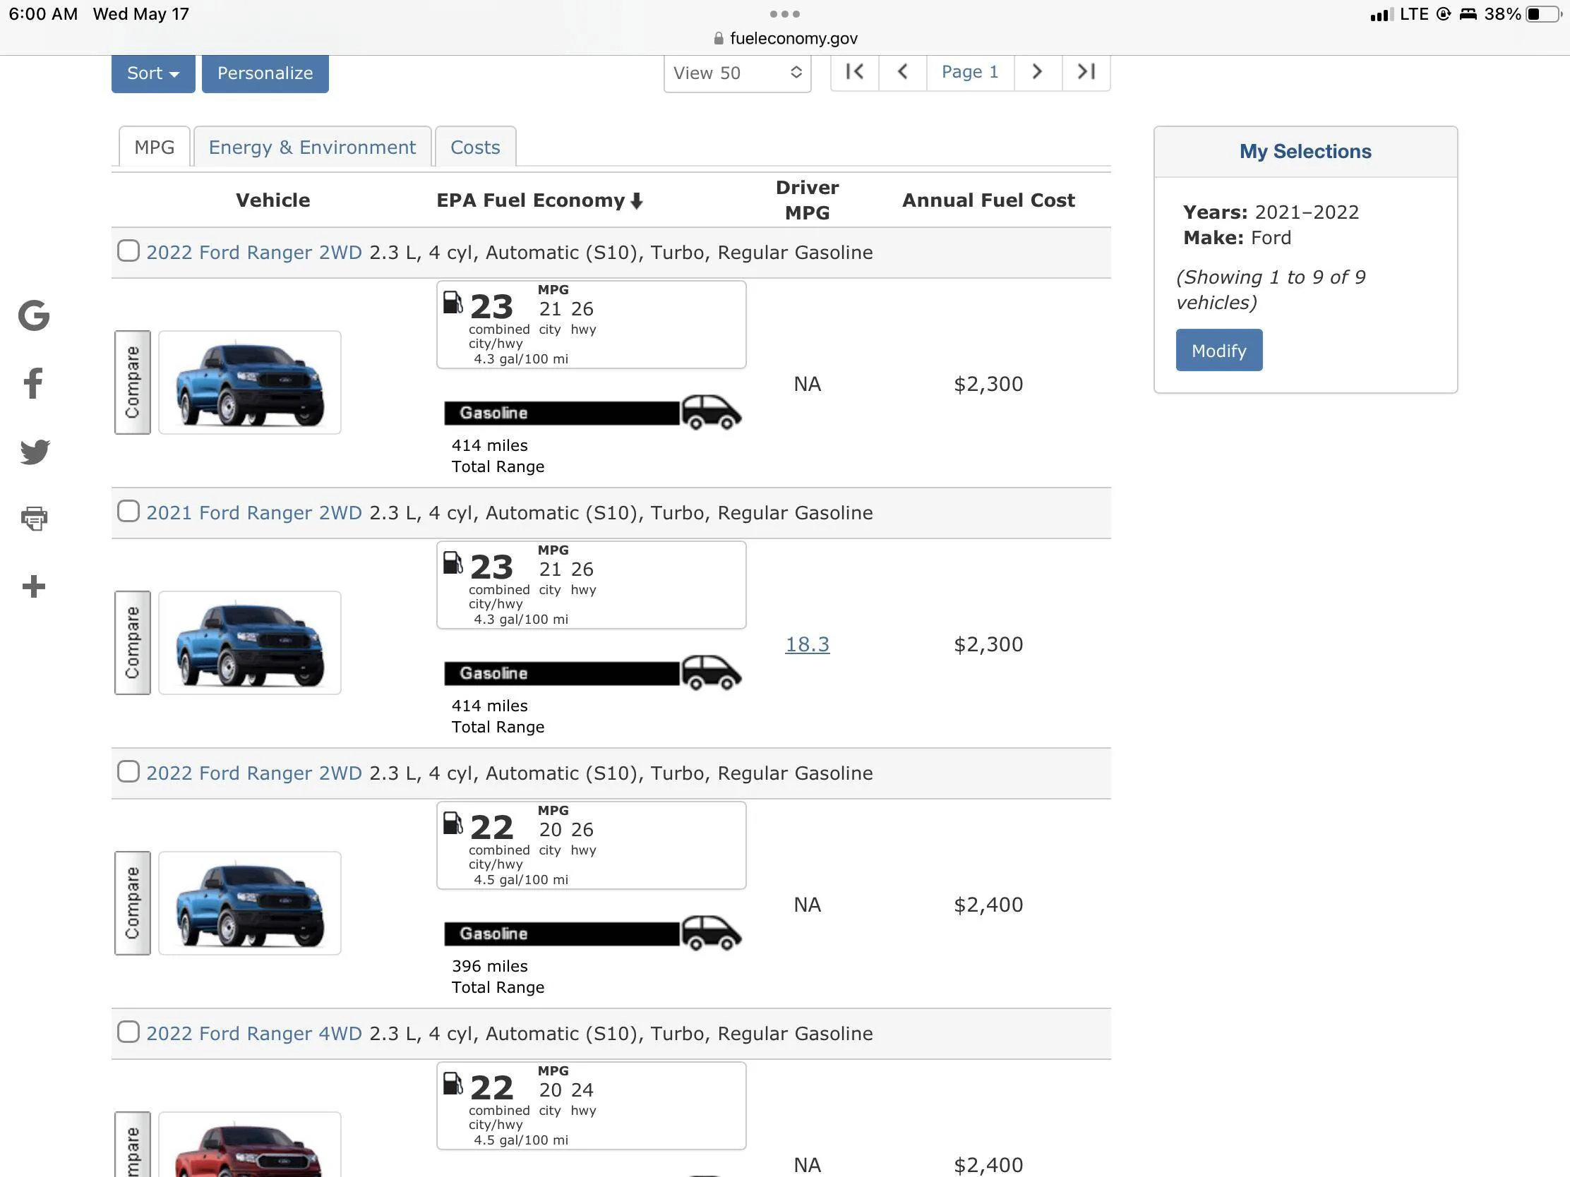Click fuel pump icon in first 23 MPG box

pos(453,301)
